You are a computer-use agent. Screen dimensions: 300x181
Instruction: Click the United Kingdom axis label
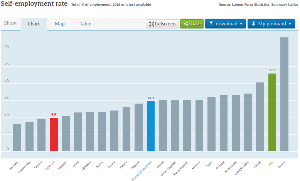(168, 169)
